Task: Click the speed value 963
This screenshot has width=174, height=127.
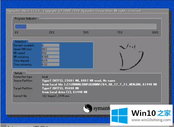Action: [x=51, y=49]
